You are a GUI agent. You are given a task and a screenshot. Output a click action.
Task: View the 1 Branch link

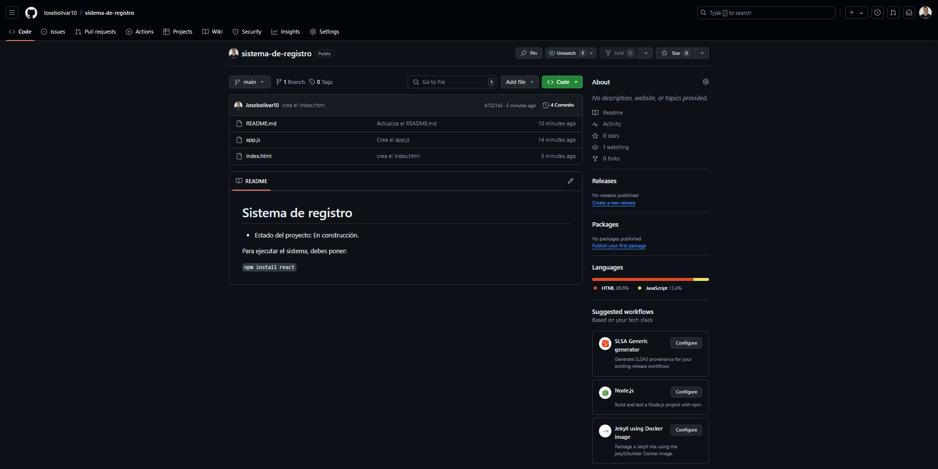pyautogui.click(x=291, y=82)
